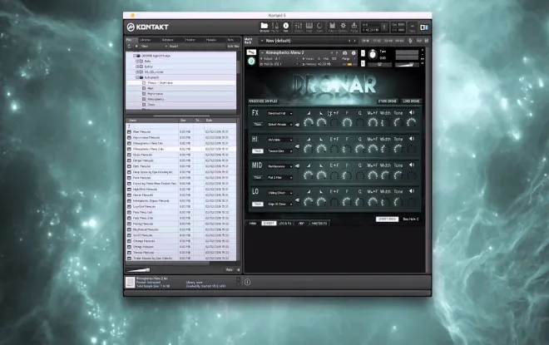Toggle the Thick button in MID row

pyautogui.click(x=257, y=178)
